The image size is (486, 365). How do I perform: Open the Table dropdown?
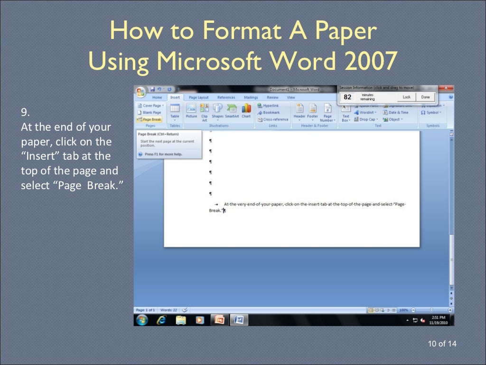coord(175,112)
